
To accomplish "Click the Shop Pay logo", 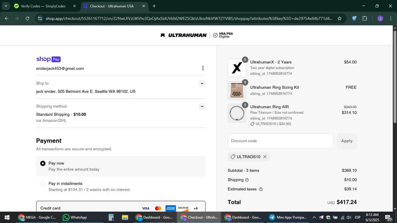I will (48, 59).
